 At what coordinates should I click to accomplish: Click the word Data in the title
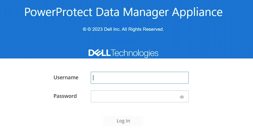point(108,12)
